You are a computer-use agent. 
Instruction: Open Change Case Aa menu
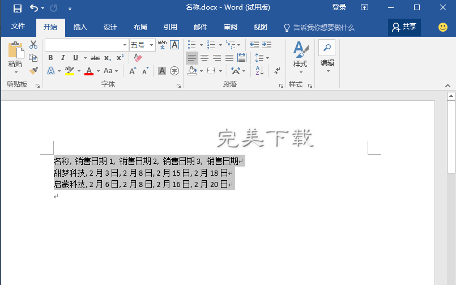coord(111,71)
